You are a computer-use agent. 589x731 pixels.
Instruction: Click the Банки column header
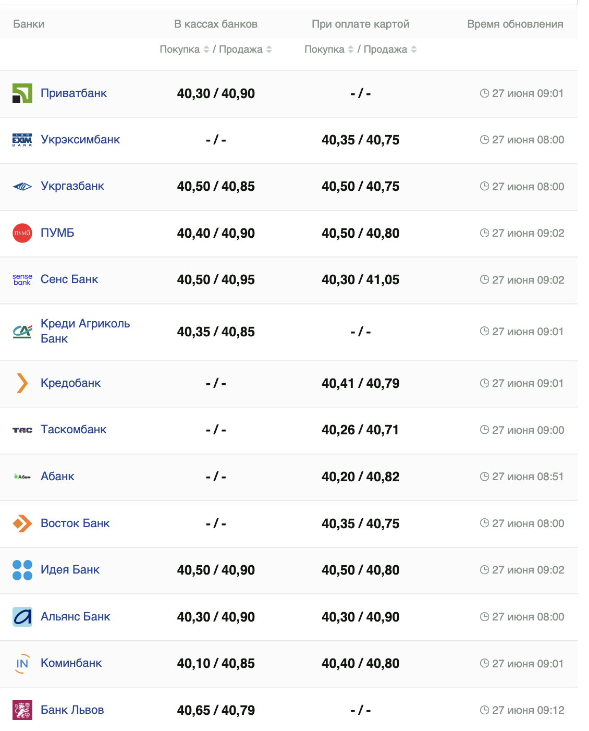click(29, 24)
